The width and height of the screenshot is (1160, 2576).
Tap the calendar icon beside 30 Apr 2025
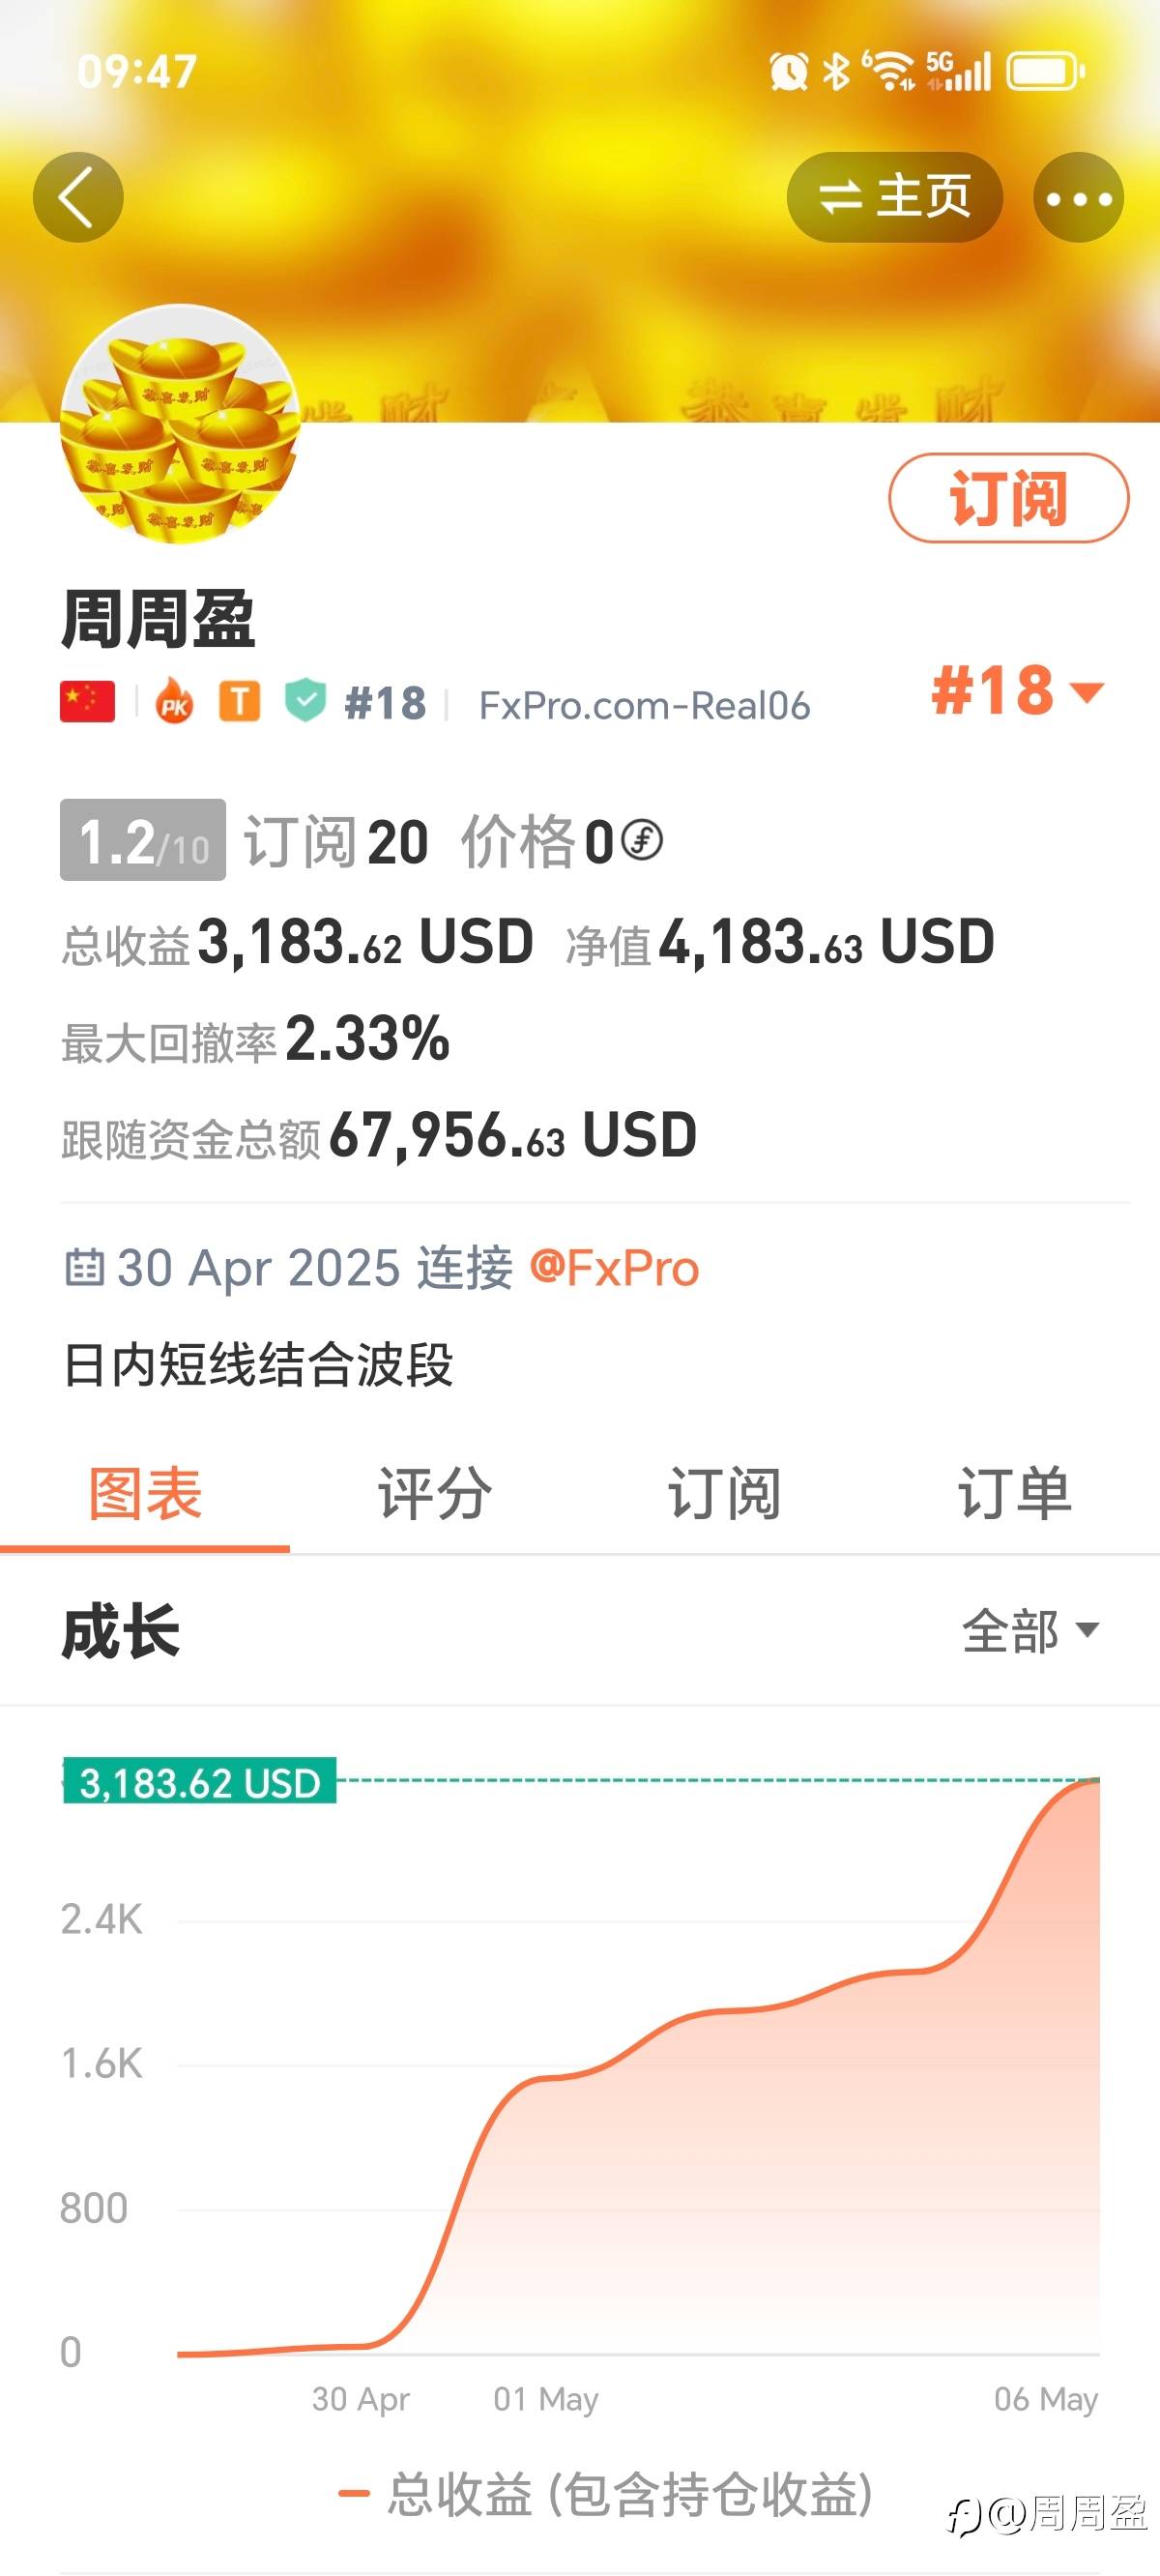(x=85, y=1267)
